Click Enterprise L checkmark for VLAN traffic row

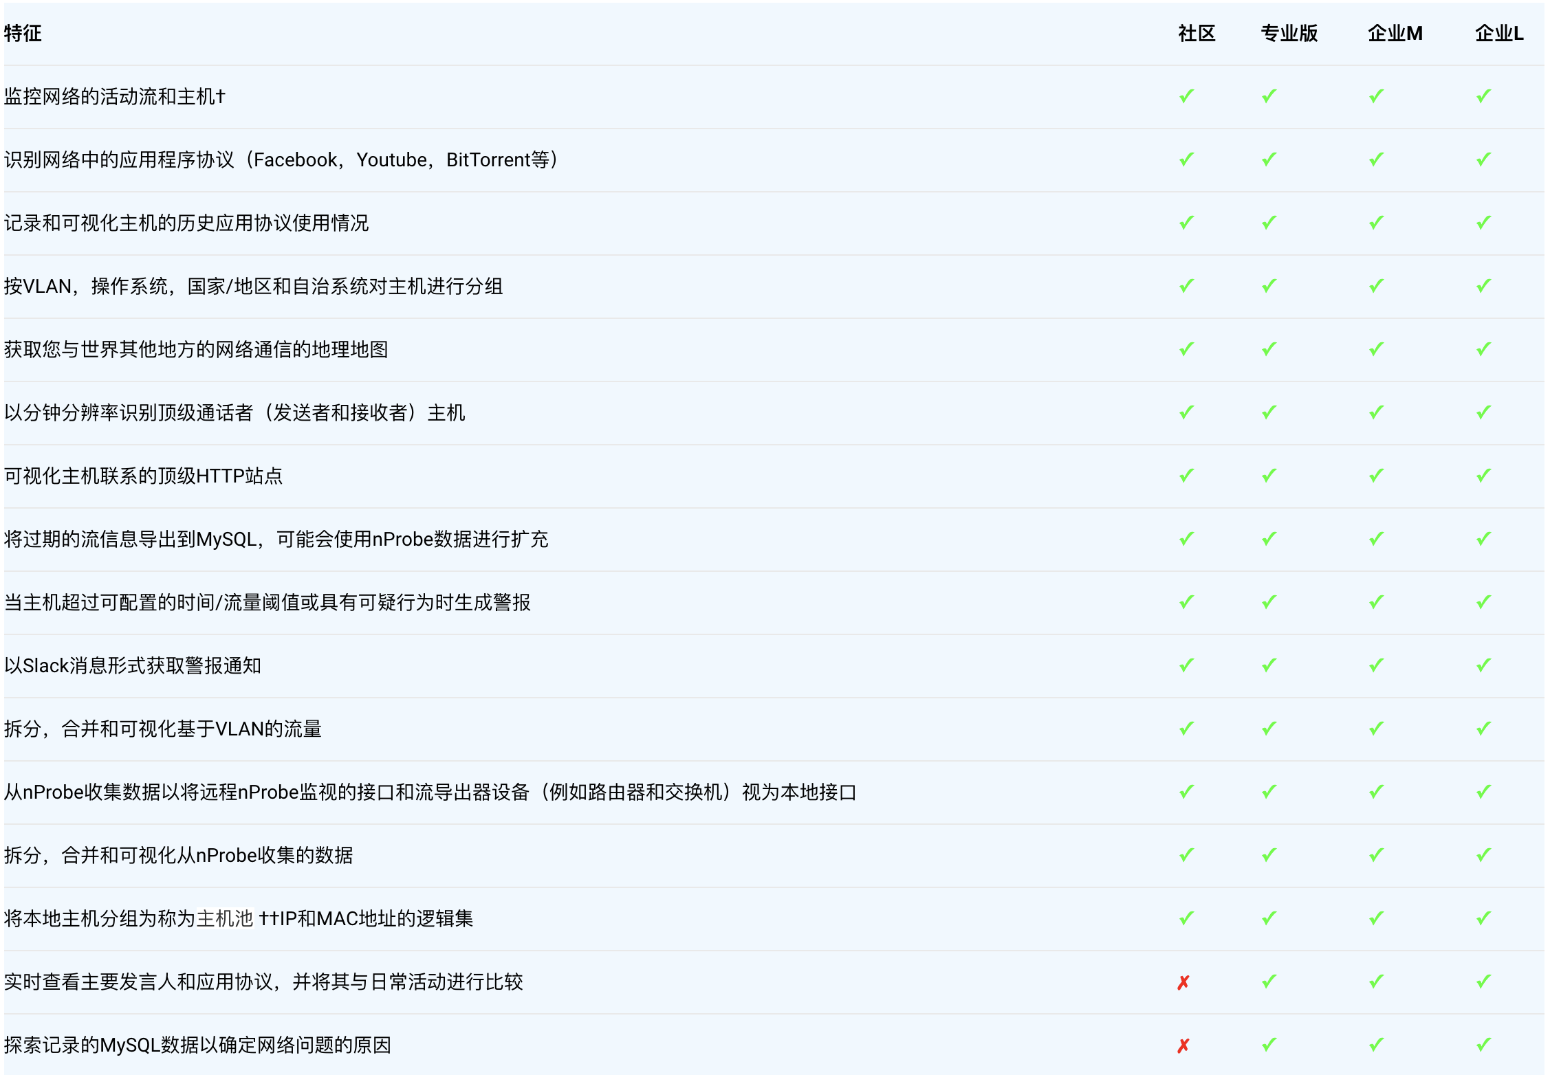[1483, 729]
